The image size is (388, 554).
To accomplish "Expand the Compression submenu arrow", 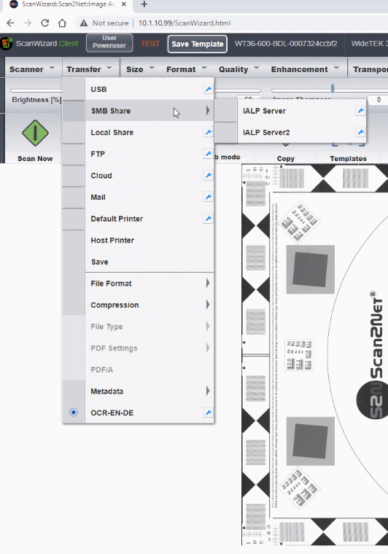I will click(208, 305).
